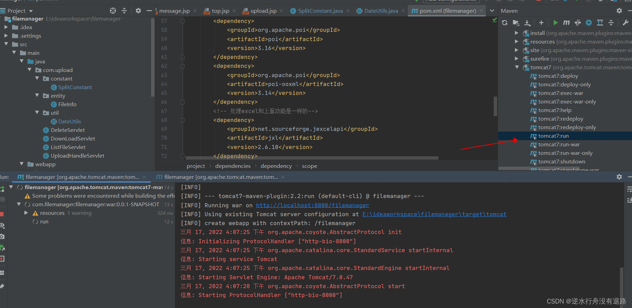Execute Maven goal with the m icon
Image resolution: width=632 pixels, height=308 pixels.
(x=566, y=23)
